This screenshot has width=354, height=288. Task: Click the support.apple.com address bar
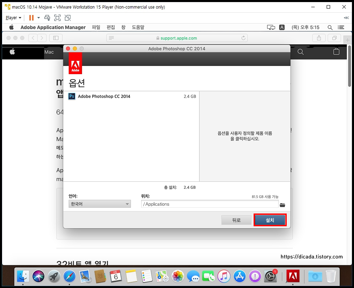177,38
